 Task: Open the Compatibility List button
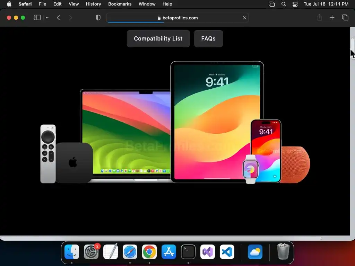(158, 39)
